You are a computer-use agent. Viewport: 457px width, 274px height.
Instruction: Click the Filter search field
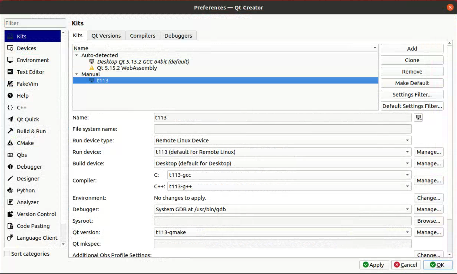pos(35,23)
